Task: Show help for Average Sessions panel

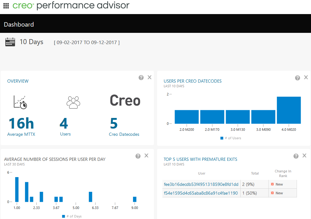Action: pos(138,156)
